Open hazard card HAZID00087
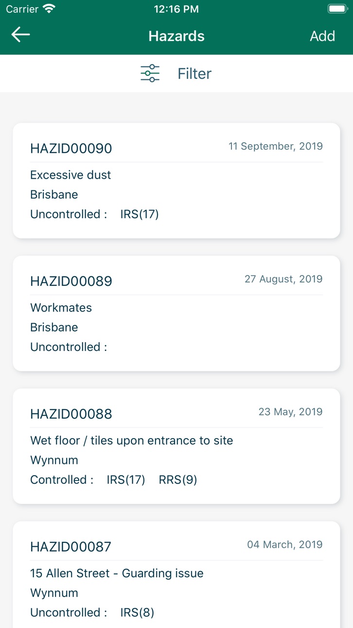The image size is (353, 628). (x=176, y=575)
